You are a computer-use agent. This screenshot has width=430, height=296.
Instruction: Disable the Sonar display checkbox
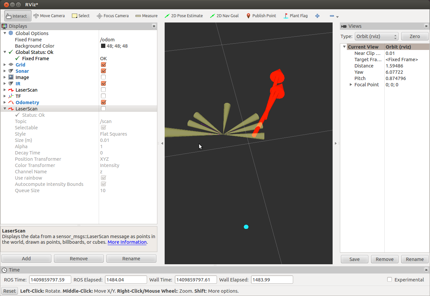click(x=103, y=71)
